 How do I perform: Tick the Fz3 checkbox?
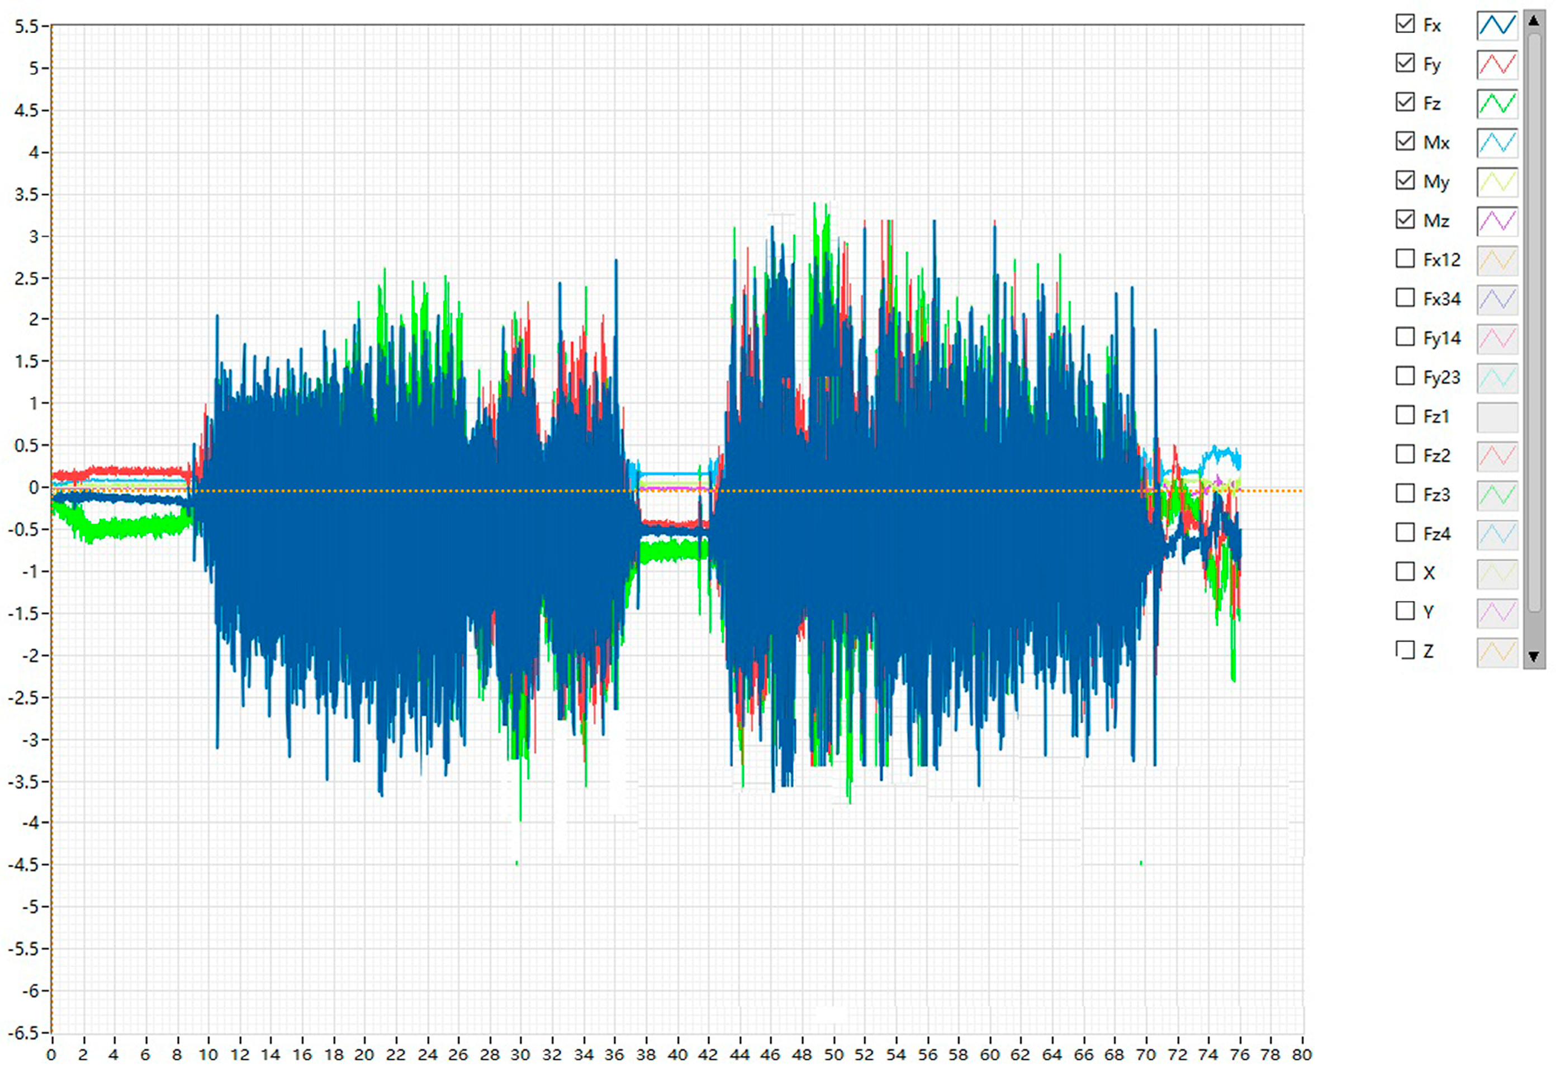[1405, 493]
